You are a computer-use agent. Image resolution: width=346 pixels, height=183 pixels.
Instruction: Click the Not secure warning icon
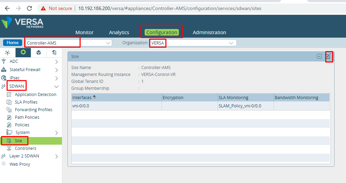[43, 8]
